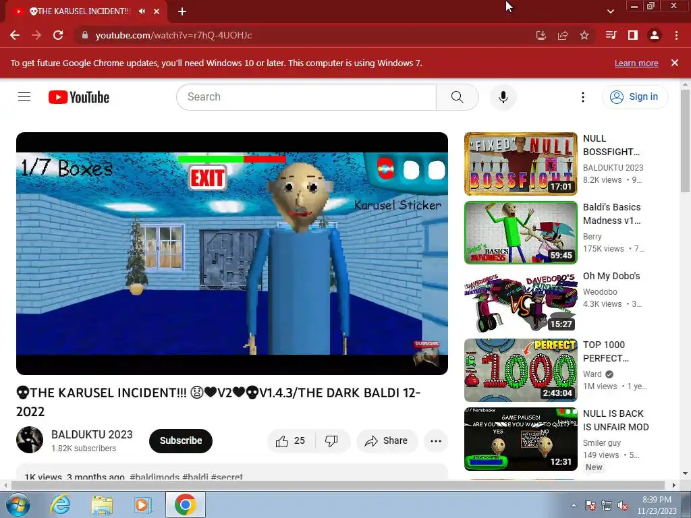
Task: View site security padlock information
Action: [85, 35]
